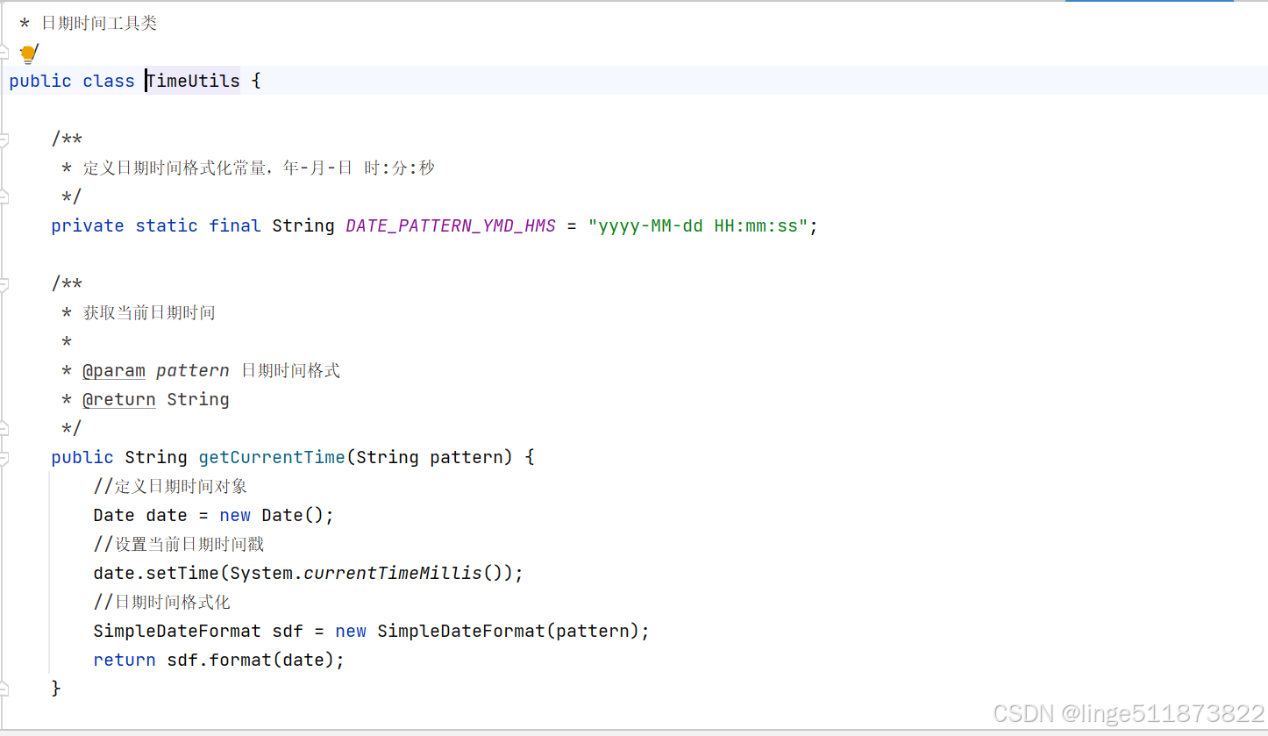Viewport: 1268px width, 736px height.
Task: Click the header comment 日期时间工具类
Action: (x=99, y=24)
